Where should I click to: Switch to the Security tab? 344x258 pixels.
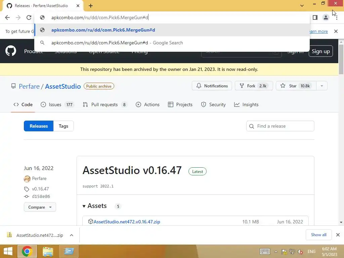213,105
